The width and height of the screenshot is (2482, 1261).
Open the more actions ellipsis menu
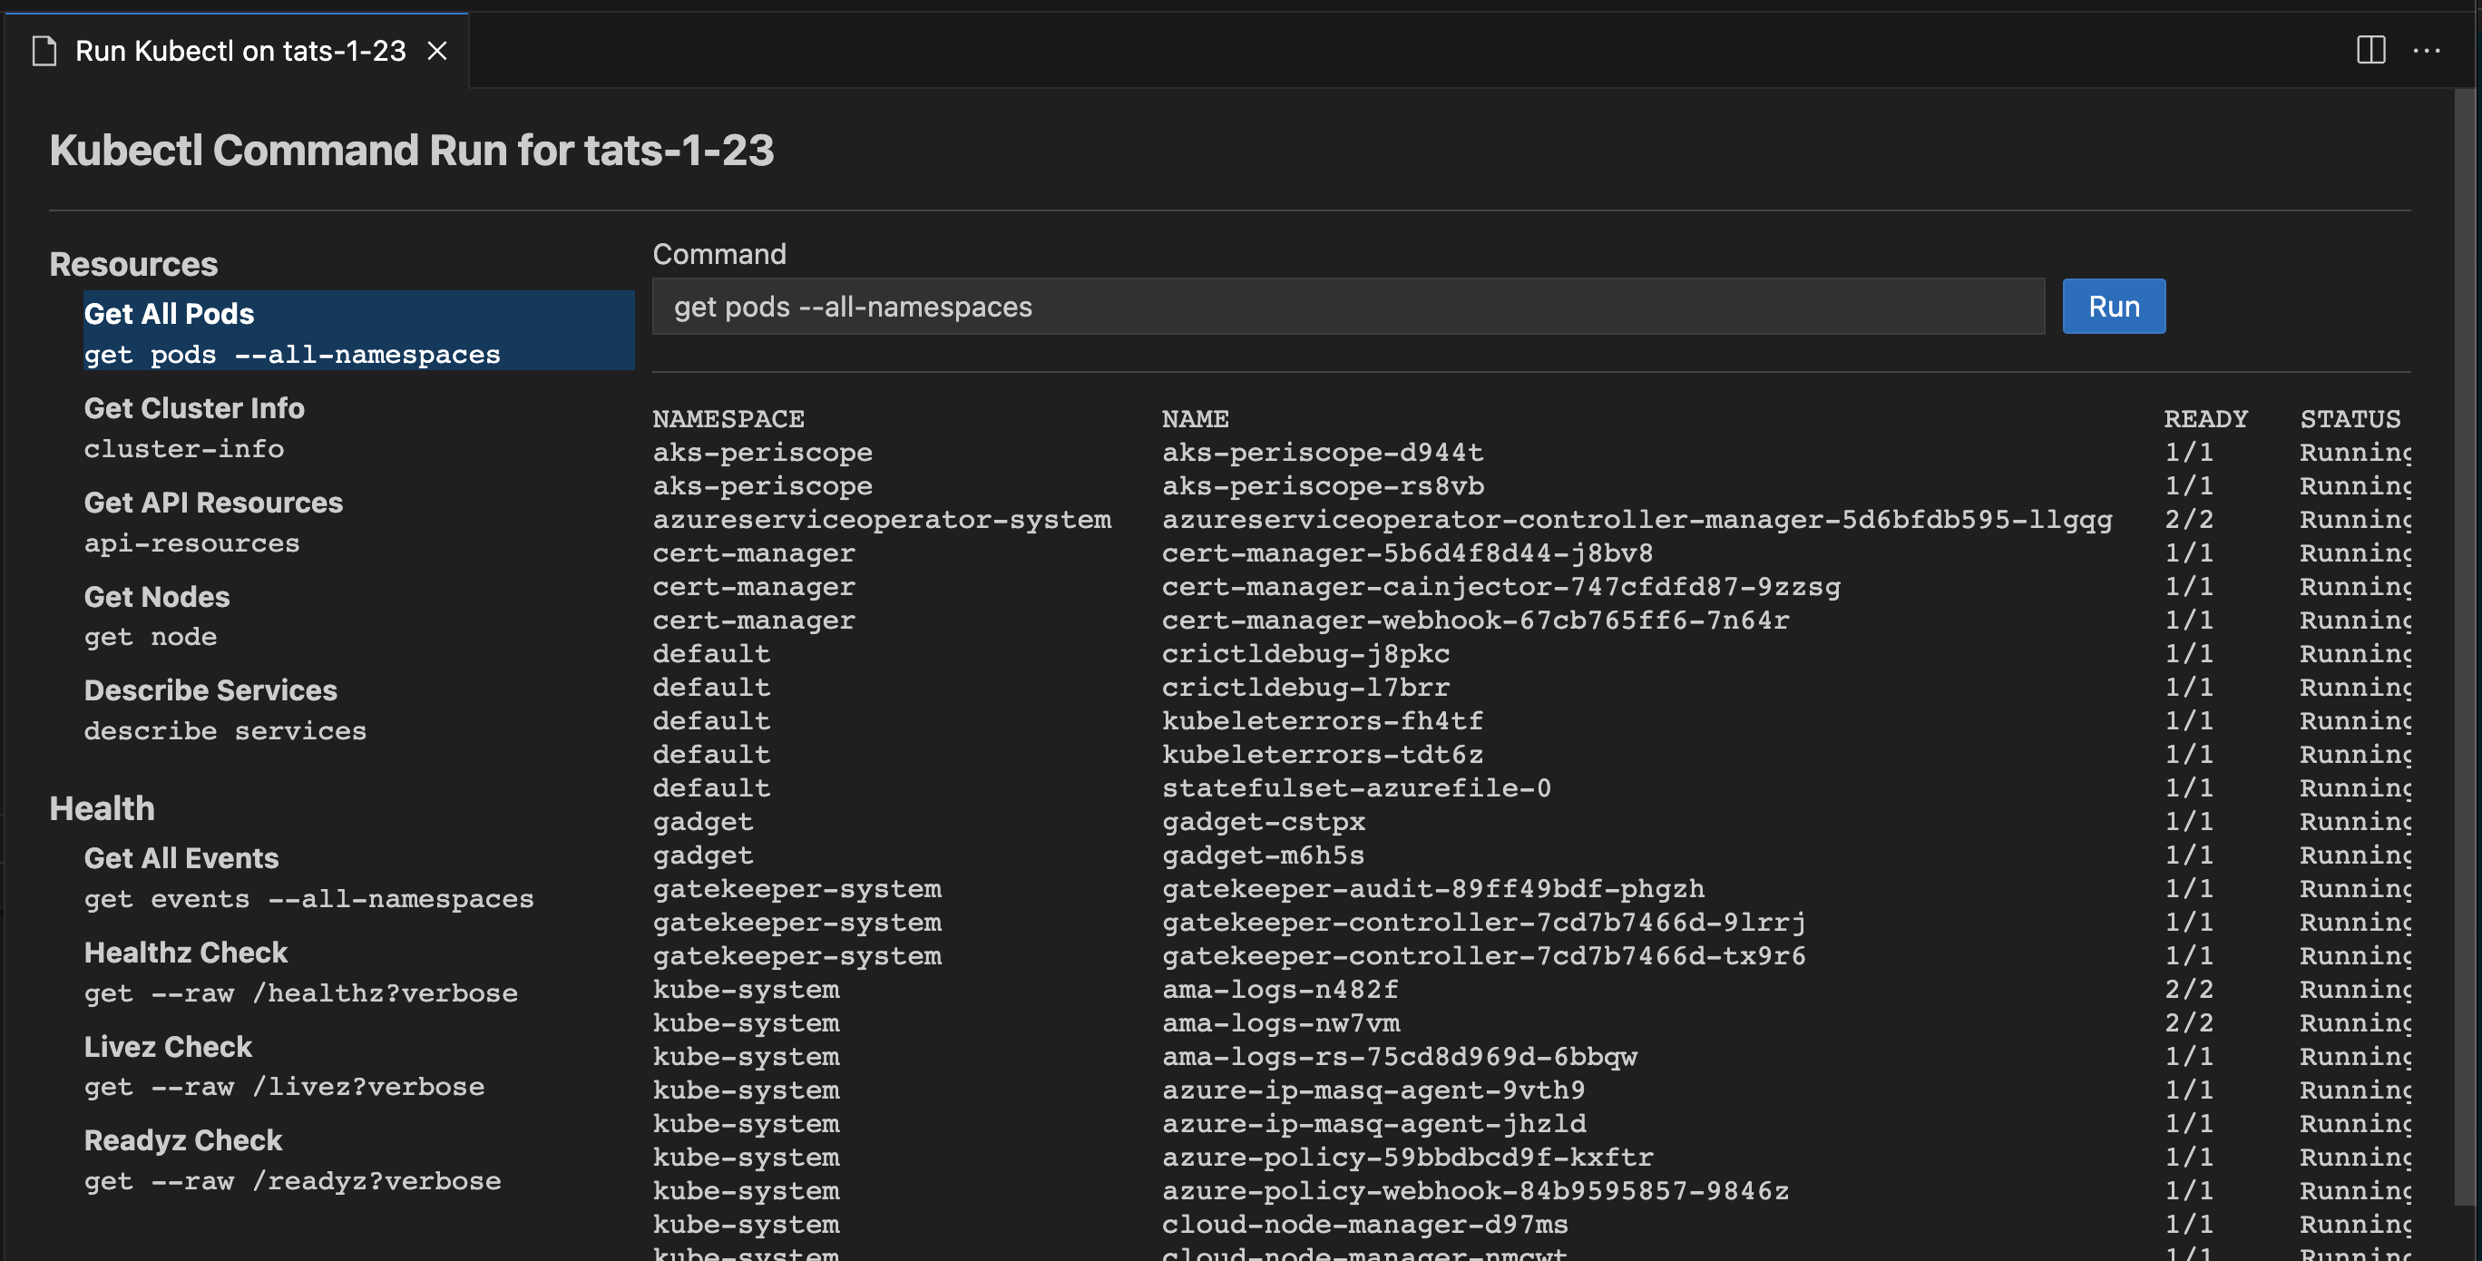2426,50
